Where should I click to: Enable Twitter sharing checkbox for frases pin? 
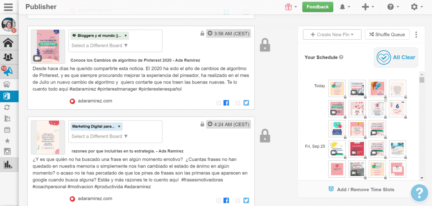tap(238, 201)
